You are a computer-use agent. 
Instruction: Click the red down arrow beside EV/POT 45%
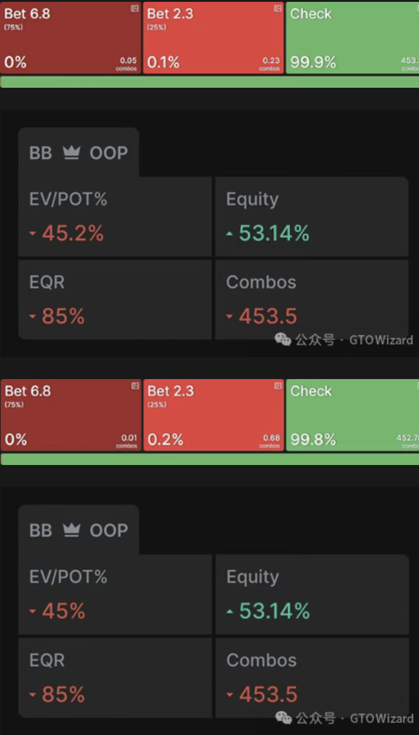tap(33, 611)
